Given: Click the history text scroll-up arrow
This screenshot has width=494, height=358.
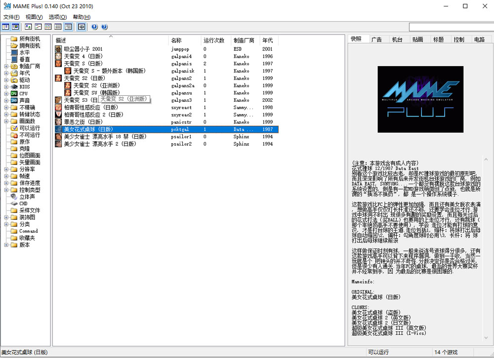Looking at the screenshot, I should [486, 159].
